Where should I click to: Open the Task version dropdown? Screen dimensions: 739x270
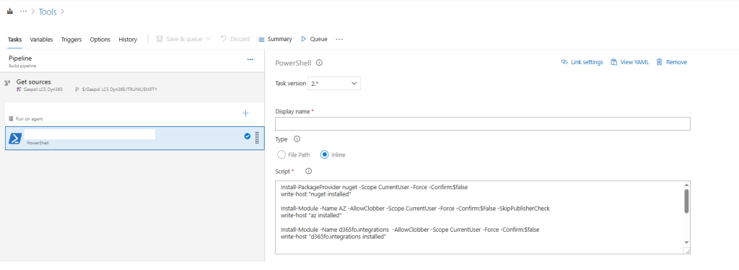(x=334, y=84)
